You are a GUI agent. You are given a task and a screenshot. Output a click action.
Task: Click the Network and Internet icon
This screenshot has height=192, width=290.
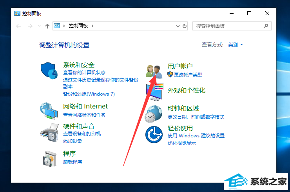tap(49, 111)
